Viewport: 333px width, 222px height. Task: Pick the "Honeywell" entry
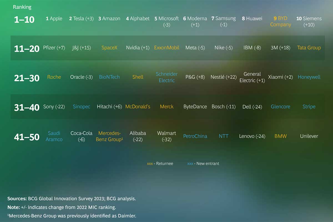tap(309, 77)
